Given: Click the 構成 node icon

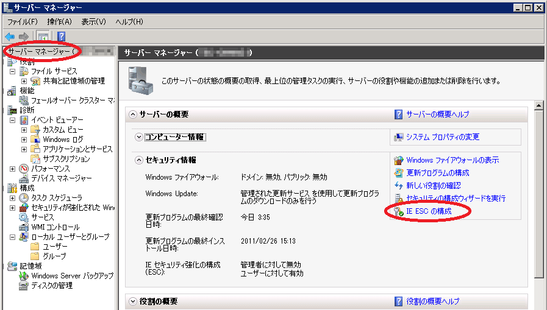Looking at the screenshot, I should point(12,188).
